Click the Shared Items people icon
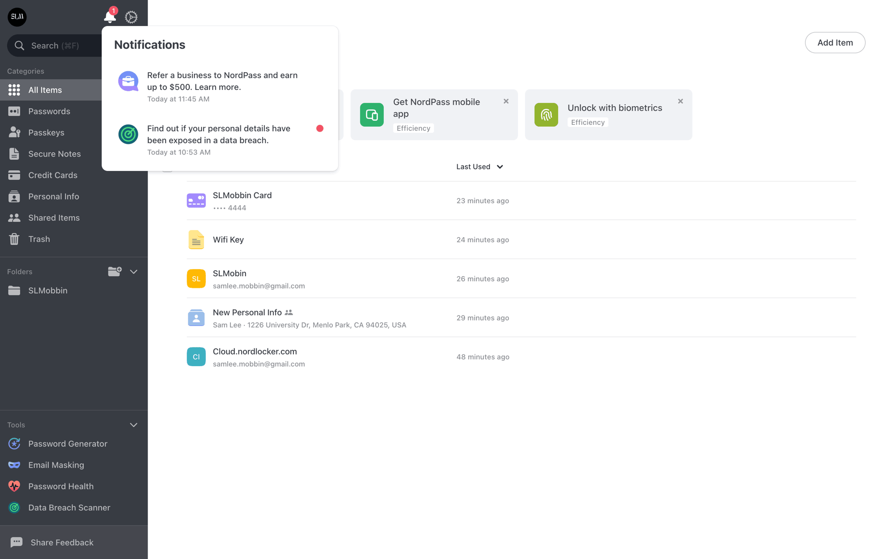Screen dimensions: 894x559 click(x=14, y=218)
